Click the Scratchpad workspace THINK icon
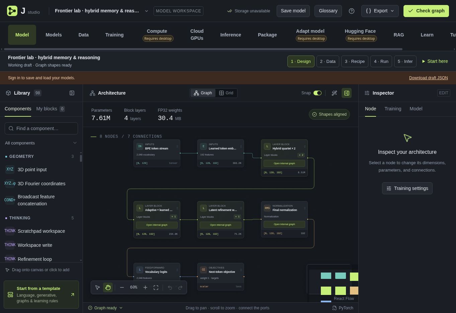 [x=10, y=231]
